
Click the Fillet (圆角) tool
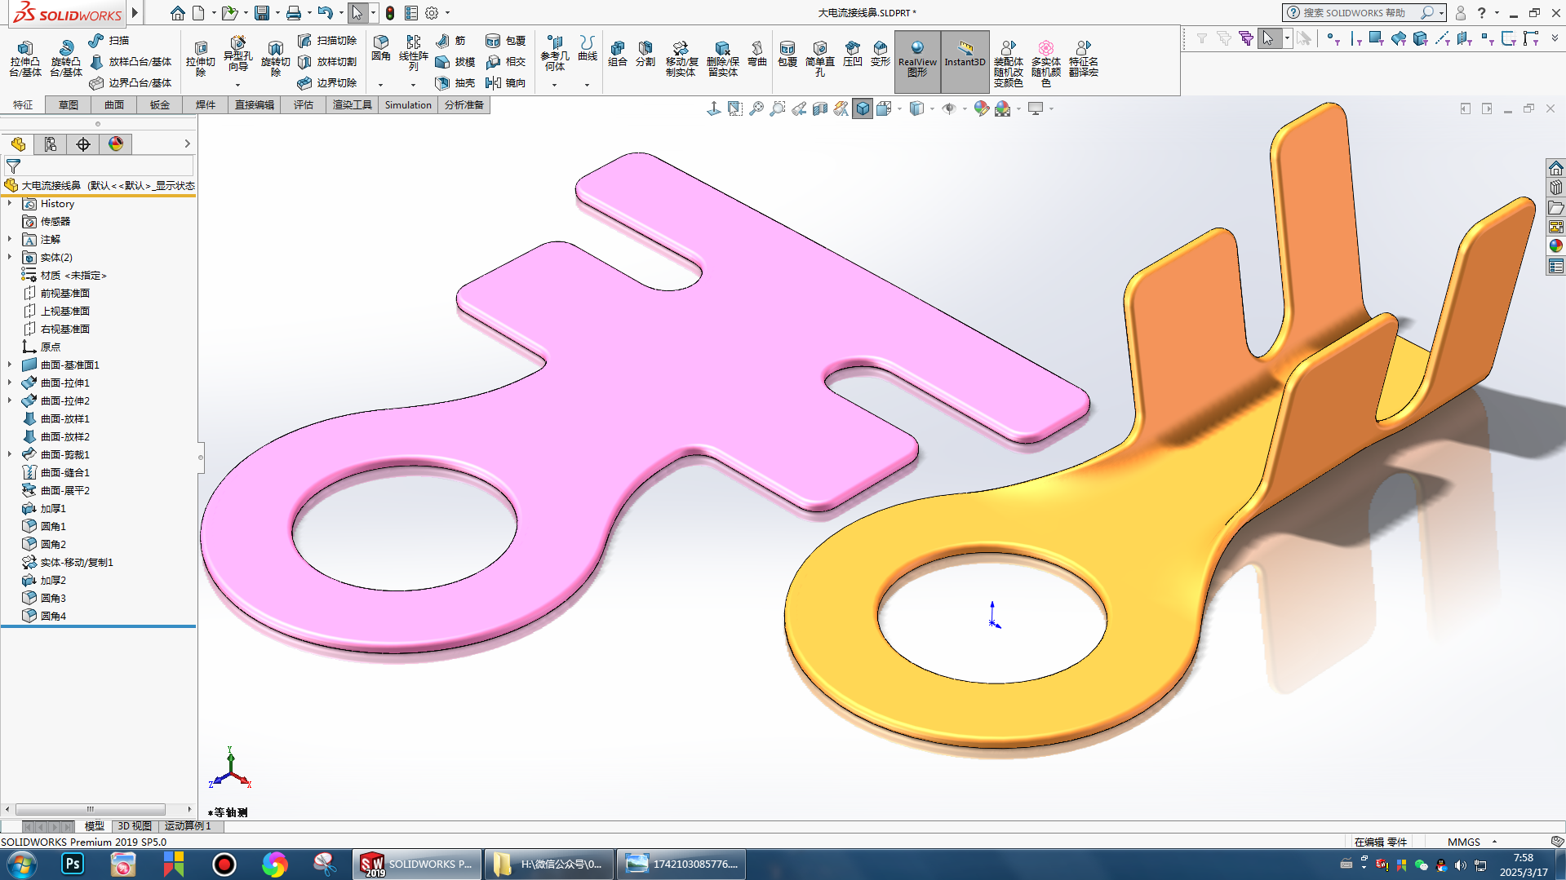coord(380,48)
